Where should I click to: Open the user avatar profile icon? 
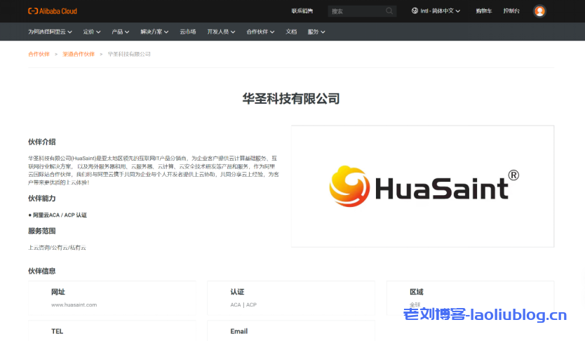pos(539,11)
